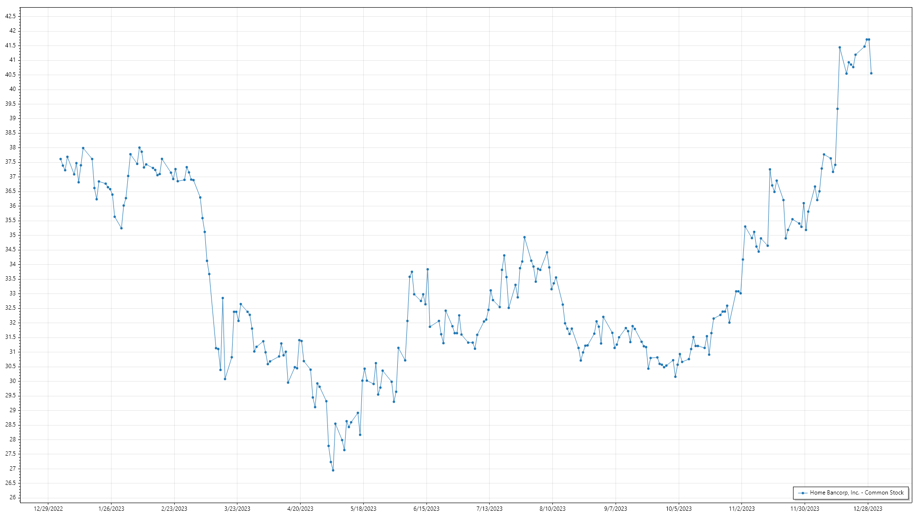The image size is (919, 517).
Task: Click the 6/15/2023 x-axis date label
Action: 426,509
